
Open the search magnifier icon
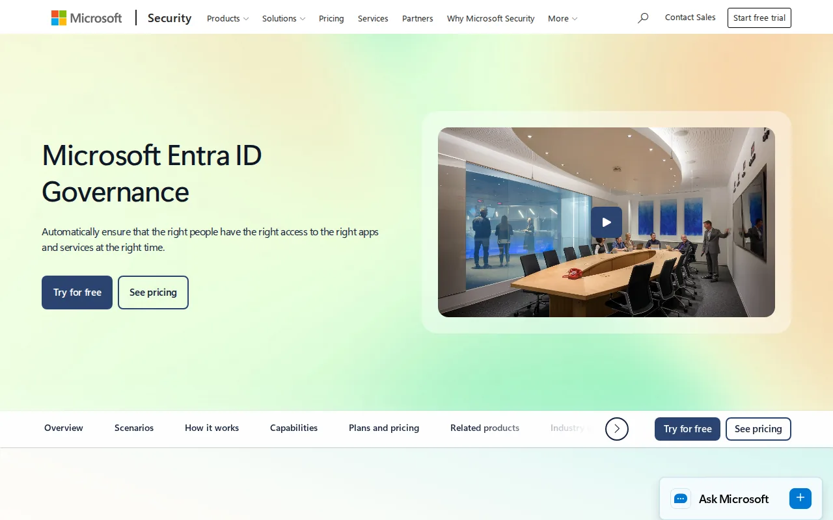pyautogui.click(x=643, y=18)
